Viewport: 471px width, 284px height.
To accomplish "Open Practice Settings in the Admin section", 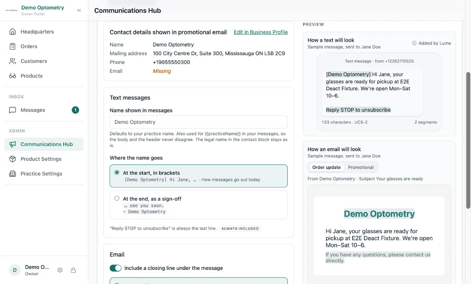I will pos(44,174).
